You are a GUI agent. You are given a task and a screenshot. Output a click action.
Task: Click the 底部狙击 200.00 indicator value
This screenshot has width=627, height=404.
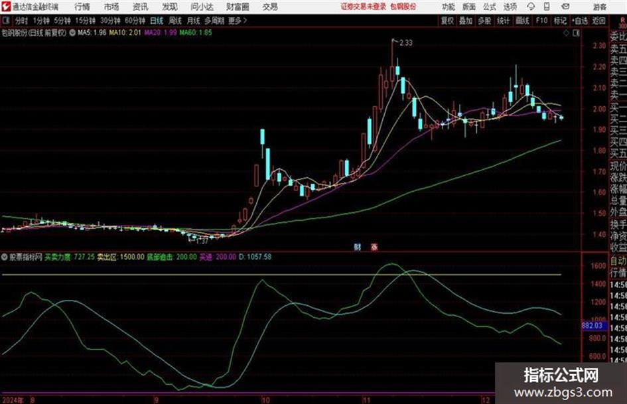point(172,257)
